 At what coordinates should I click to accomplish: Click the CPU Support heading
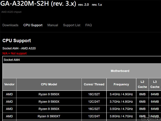click(x=17, y=41)
